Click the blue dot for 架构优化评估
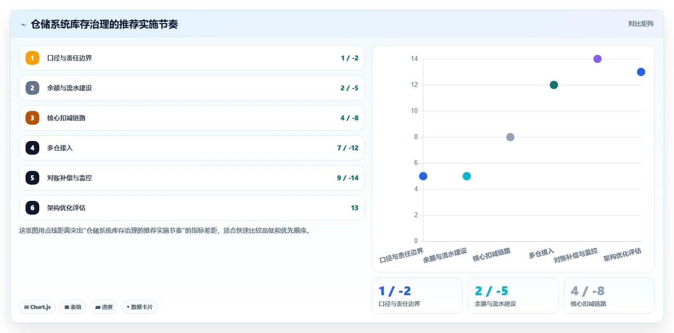This screenshot has width=674, height=333. click(641, 72)
